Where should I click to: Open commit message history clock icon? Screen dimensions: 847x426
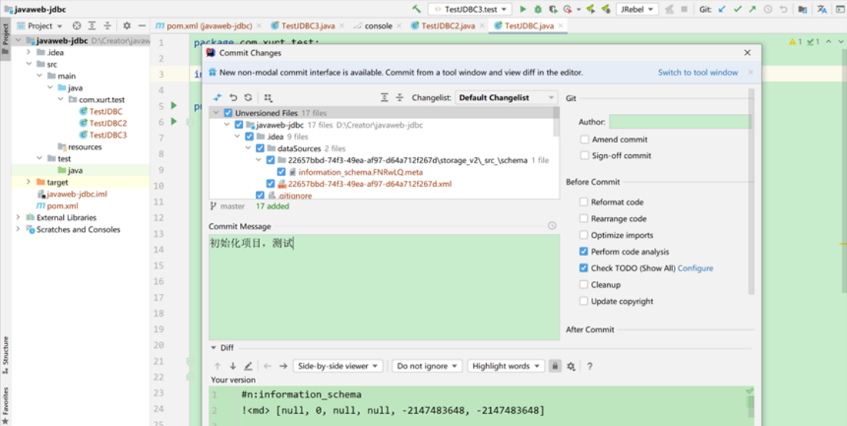coord(551,226)
